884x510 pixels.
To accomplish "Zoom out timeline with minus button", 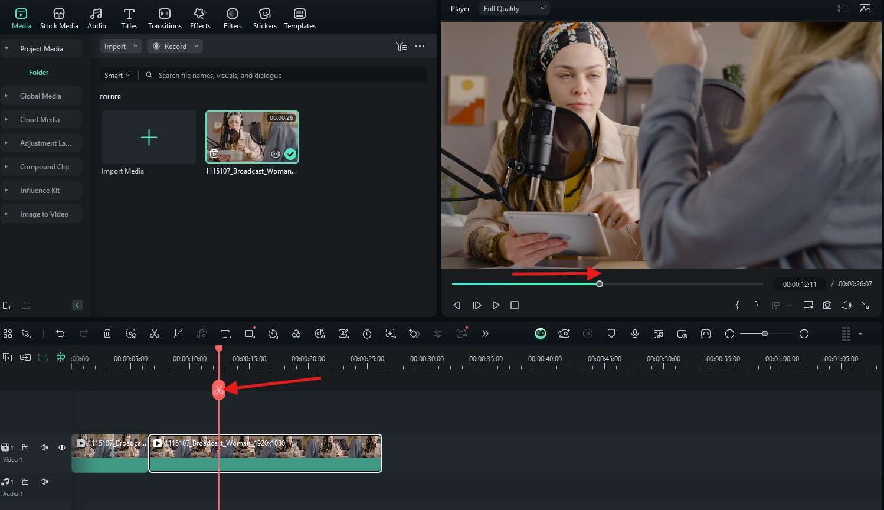I will click(729, 334).
